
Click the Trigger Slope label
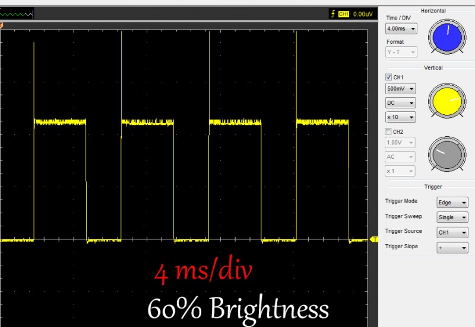(401, 246)
